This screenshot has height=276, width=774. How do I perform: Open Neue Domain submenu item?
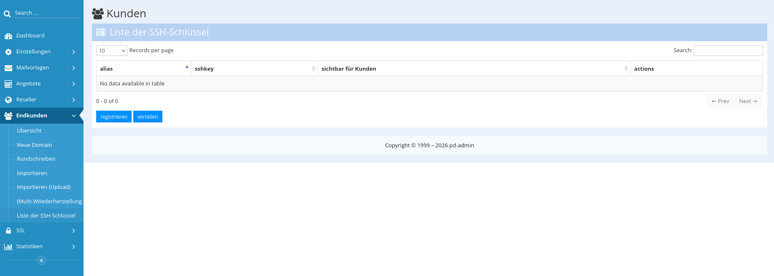point(35,145)
